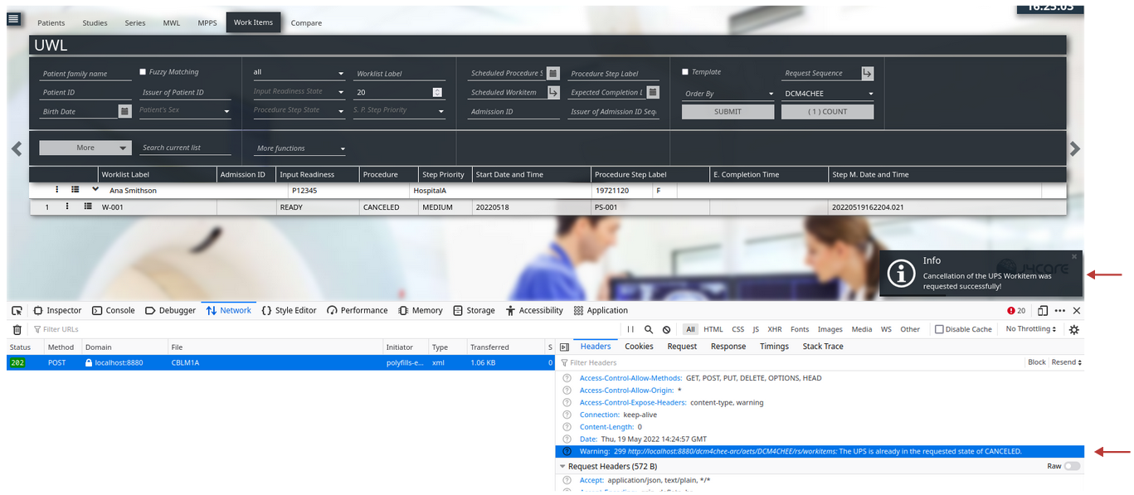This screenshot has height=495, width=1134.
Task: Show attributes icon for Ana Smithson's row
Action: 73,190
